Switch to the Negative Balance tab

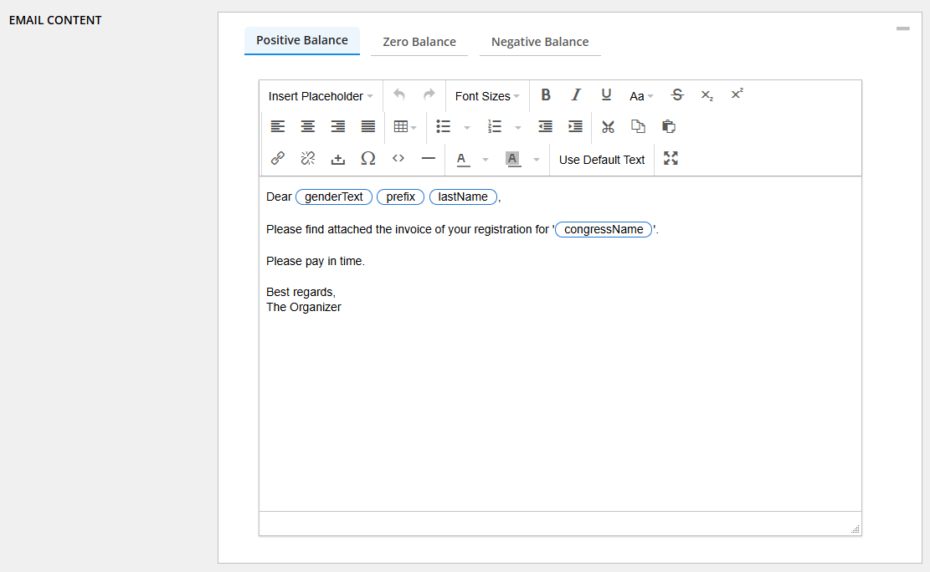click(540, 42)
